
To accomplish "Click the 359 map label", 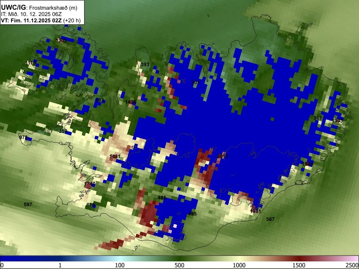I will [x=63, y=131].
